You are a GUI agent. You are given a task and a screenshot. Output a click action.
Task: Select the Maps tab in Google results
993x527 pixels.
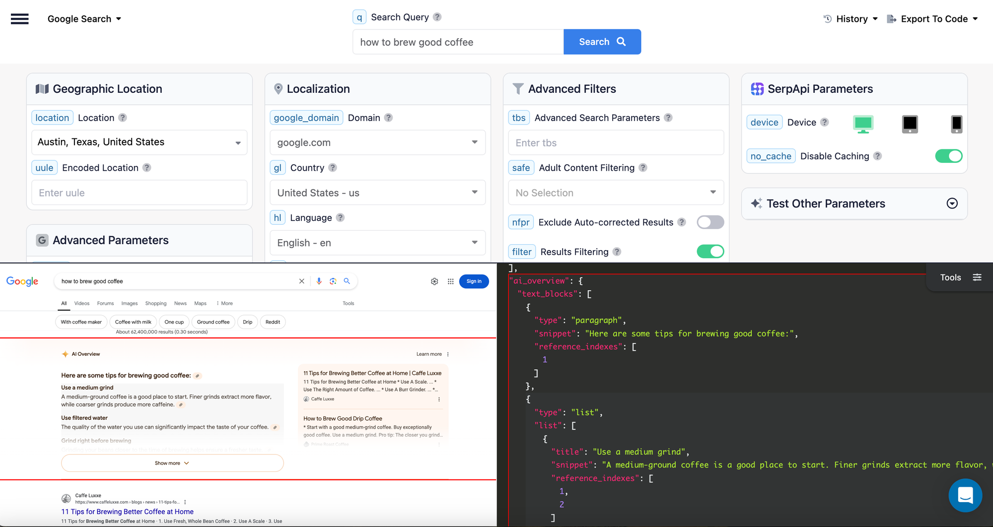(x=201, y=303)
